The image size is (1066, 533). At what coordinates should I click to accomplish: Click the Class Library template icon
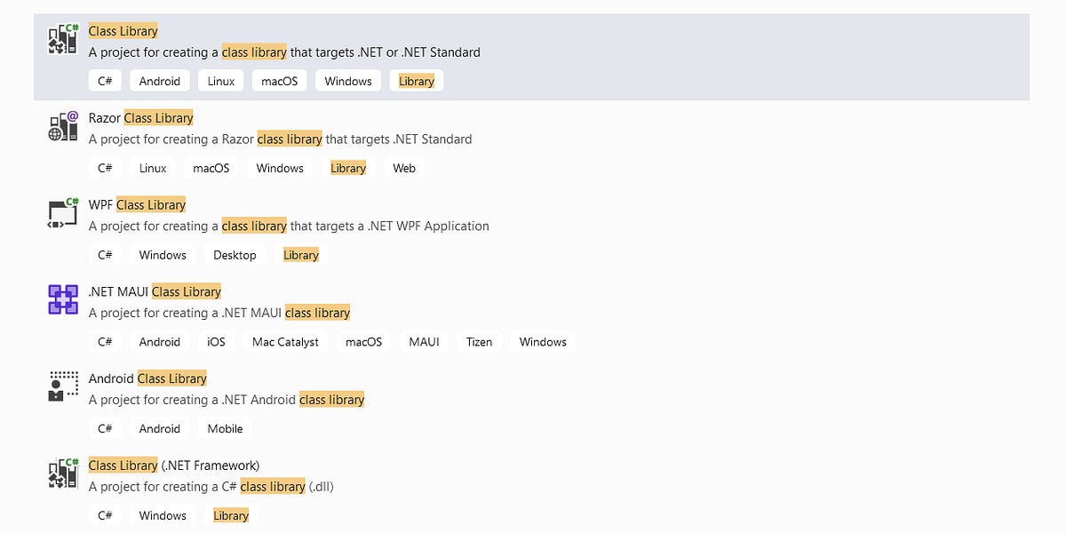click(62, 39)
